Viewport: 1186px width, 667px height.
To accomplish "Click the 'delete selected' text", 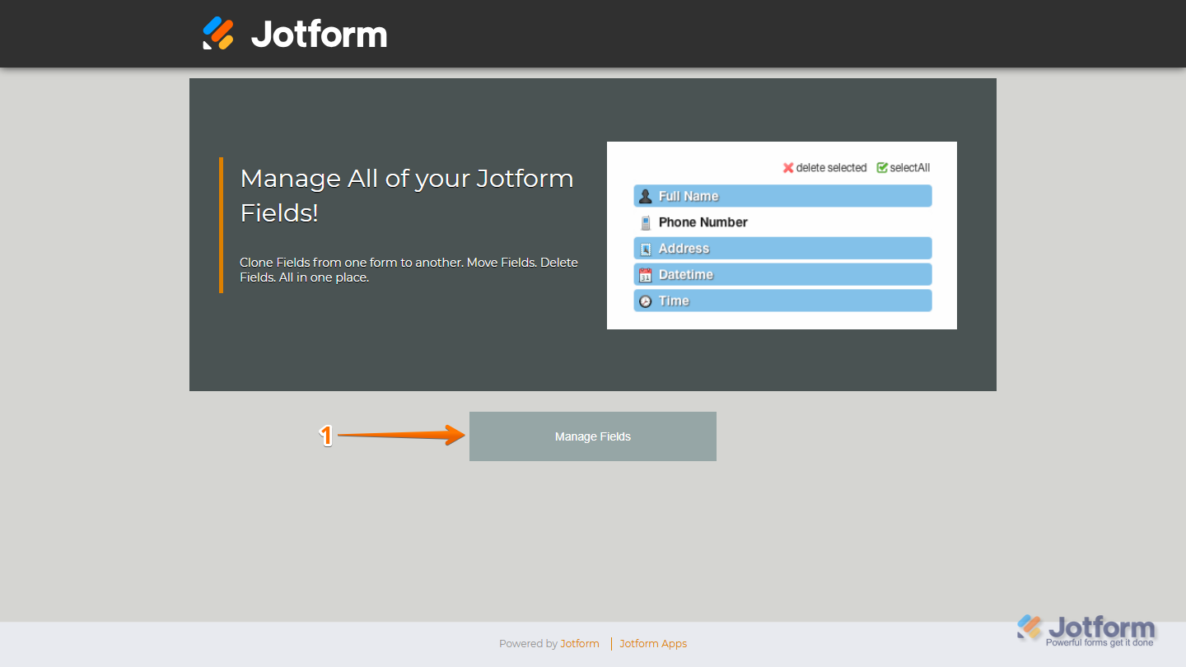I will [x=831, y=168].
